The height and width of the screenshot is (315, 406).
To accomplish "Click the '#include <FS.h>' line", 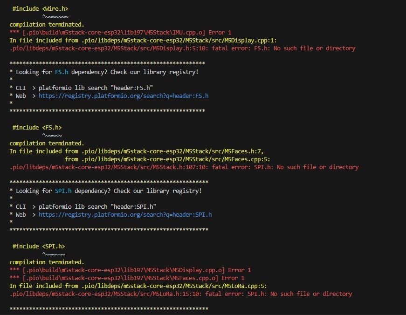I will point(37,128).
